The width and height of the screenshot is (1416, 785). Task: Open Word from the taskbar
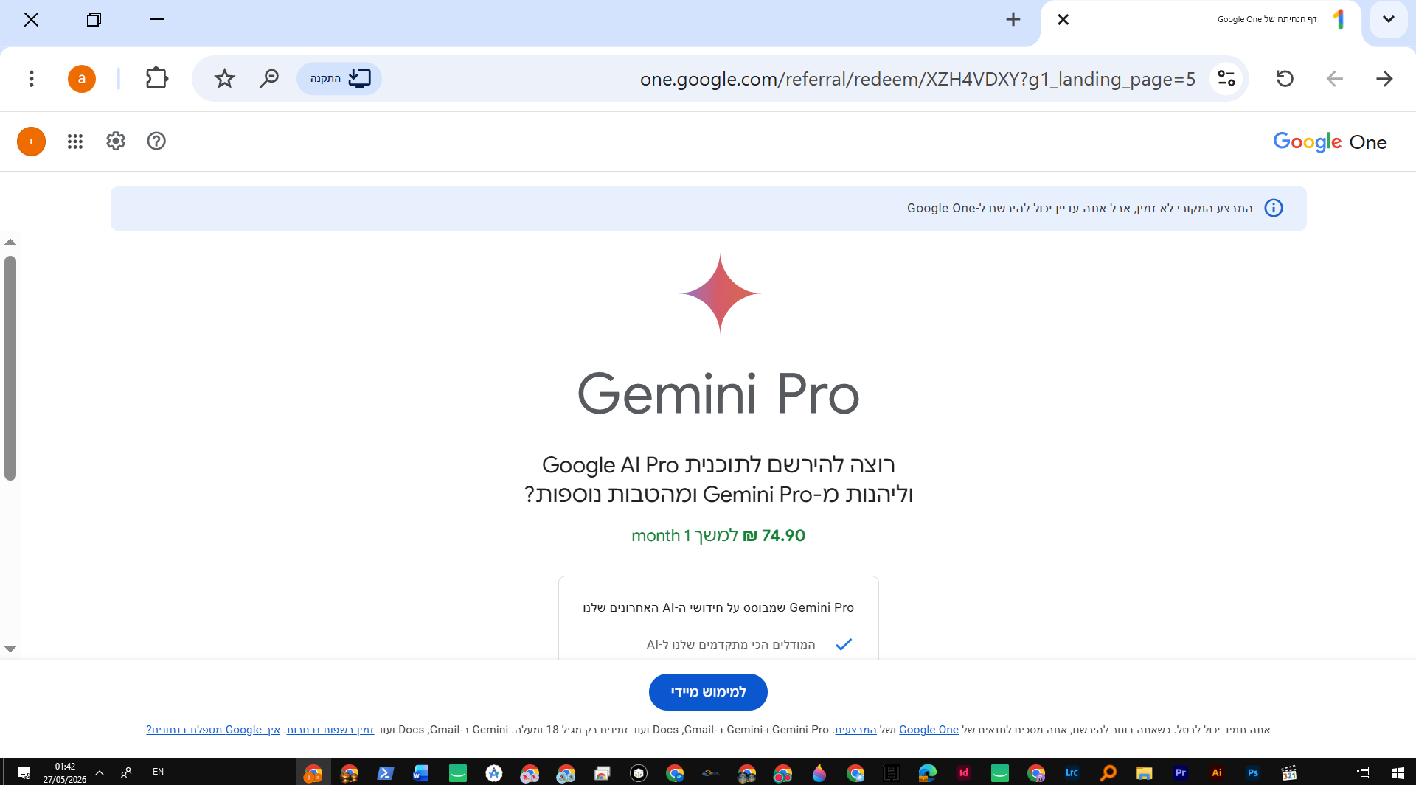pyautogui.click(x=421, y=772)
